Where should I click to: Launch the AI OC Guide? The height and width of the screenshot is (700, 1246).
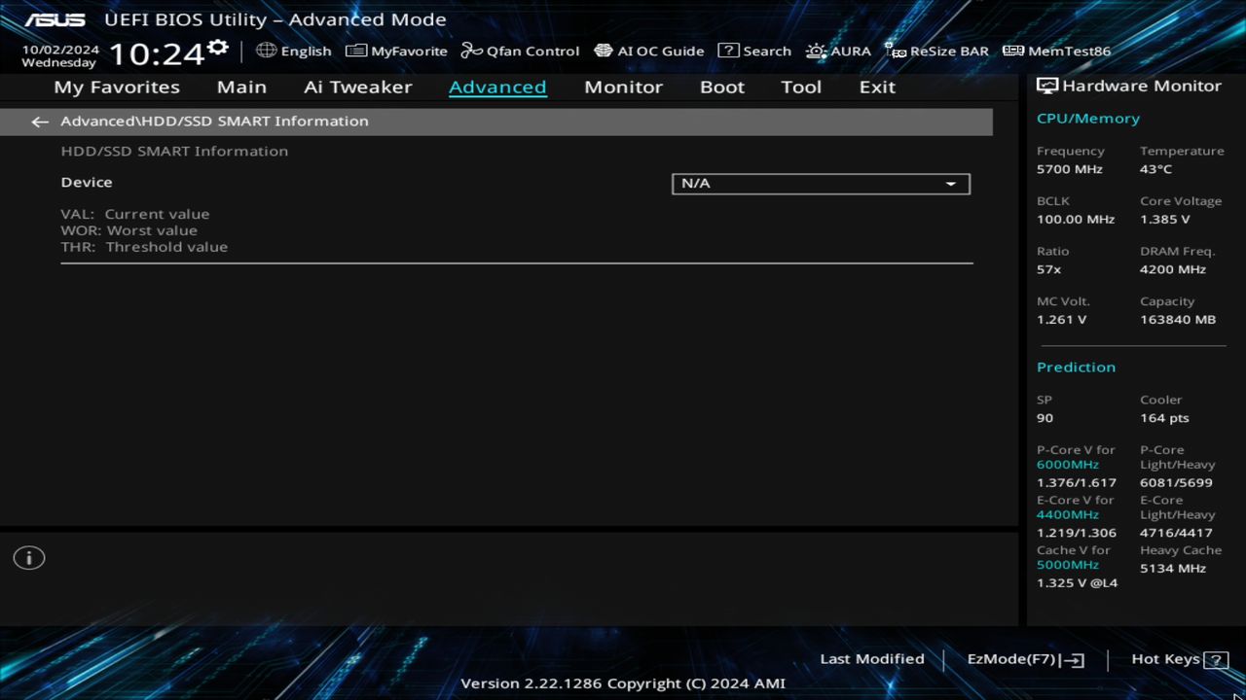point(649,51)
